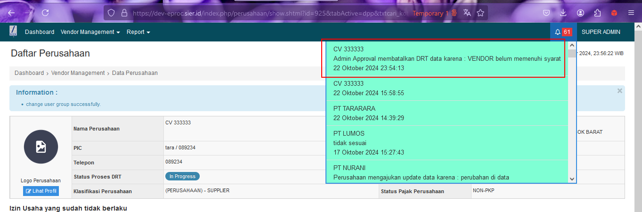642x212 pixels.
Task: Open the Firefox account icon
Action: (x=581, y=13)
